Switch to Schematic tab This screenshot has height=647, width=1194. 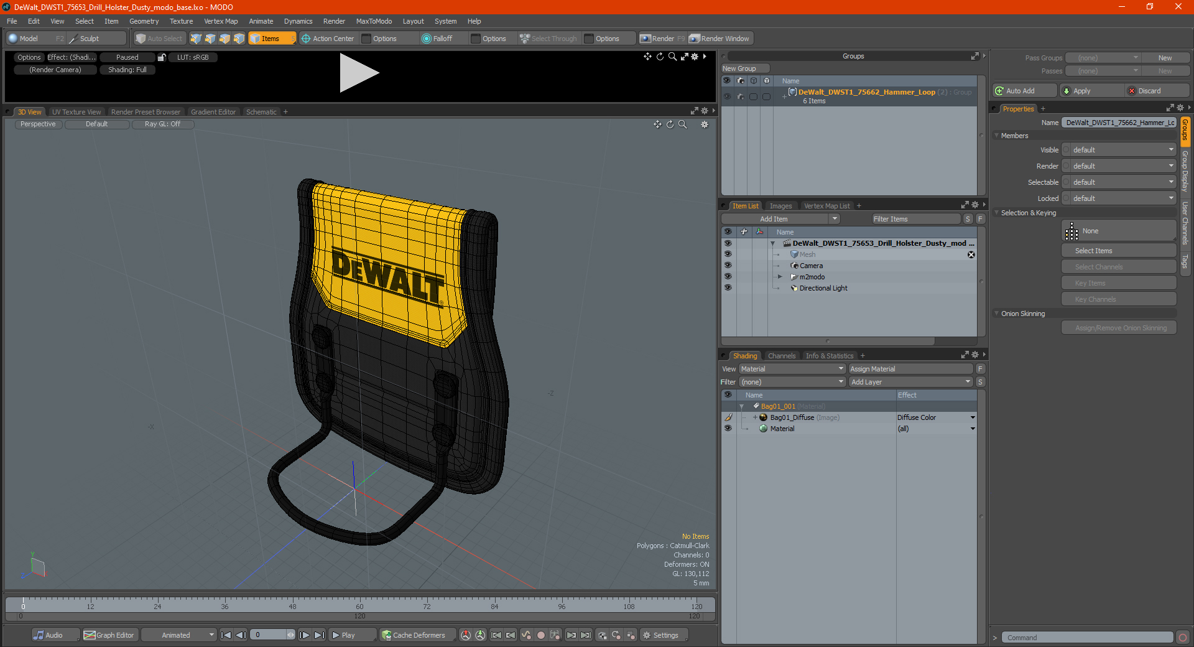coord(261,112)
